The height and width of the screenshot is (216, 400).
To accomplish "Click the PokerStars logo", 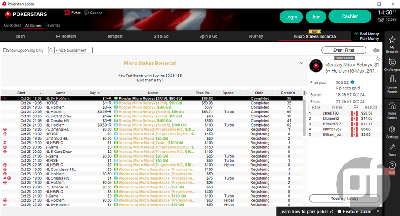I will pos(25,14).
